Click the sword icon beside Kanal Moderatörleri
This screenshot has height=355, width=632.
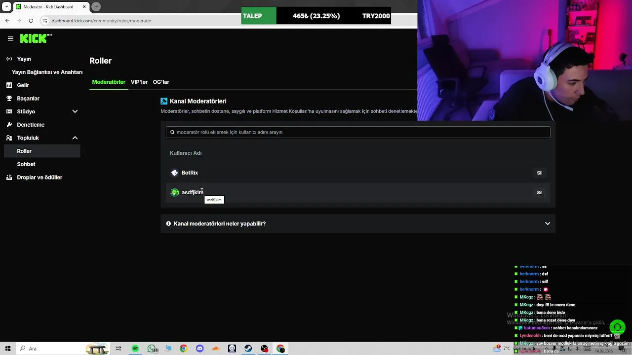tap(164, 101)
